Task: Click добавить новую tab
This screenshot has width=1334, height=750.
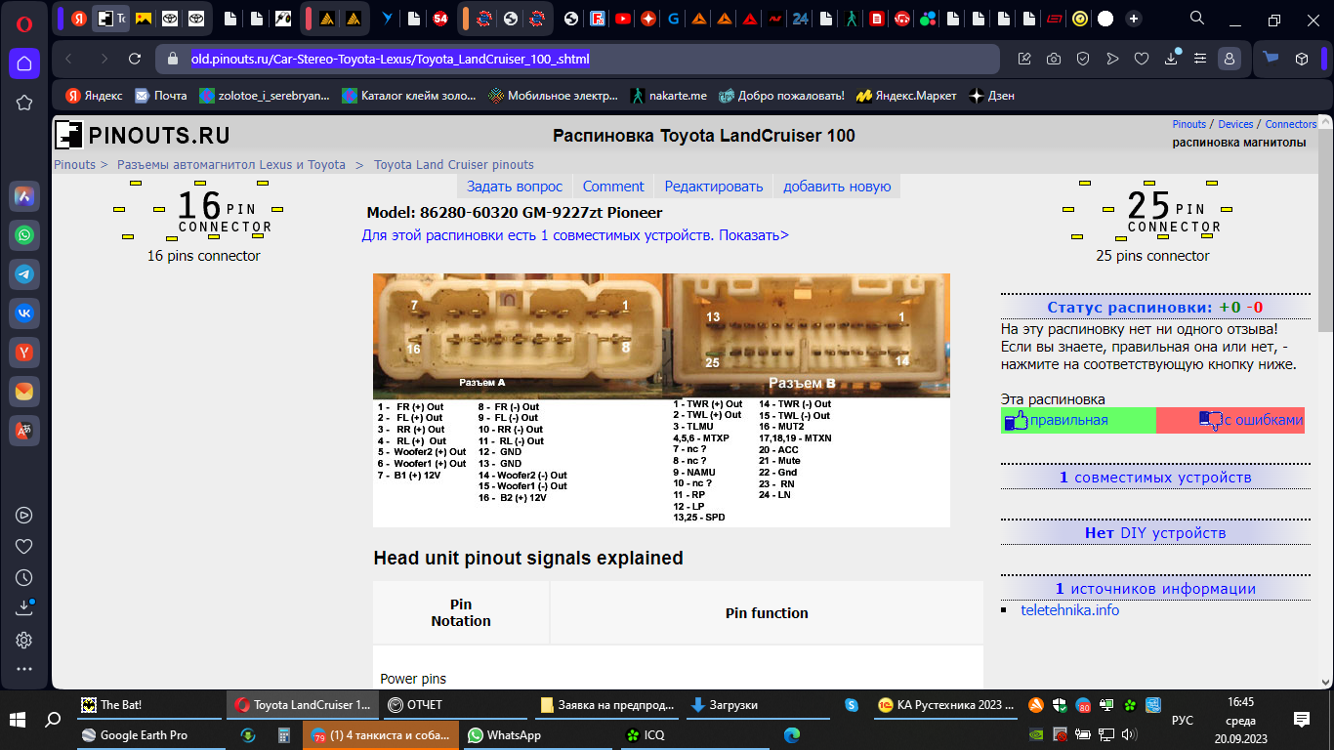Action: [x=837, y=187]
